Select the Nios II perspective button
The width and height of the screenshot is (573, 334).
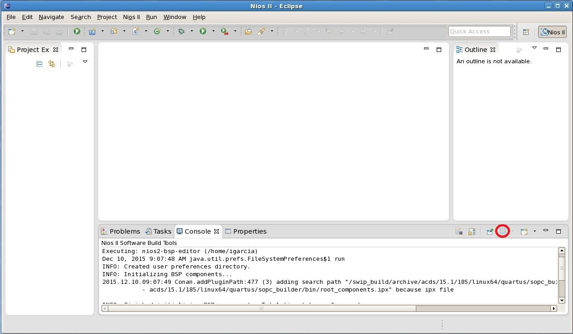click(552, 32)
